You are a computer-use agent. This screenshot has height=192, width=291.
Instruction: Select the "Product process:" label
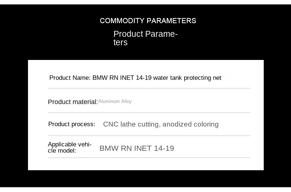coord(72,124)
